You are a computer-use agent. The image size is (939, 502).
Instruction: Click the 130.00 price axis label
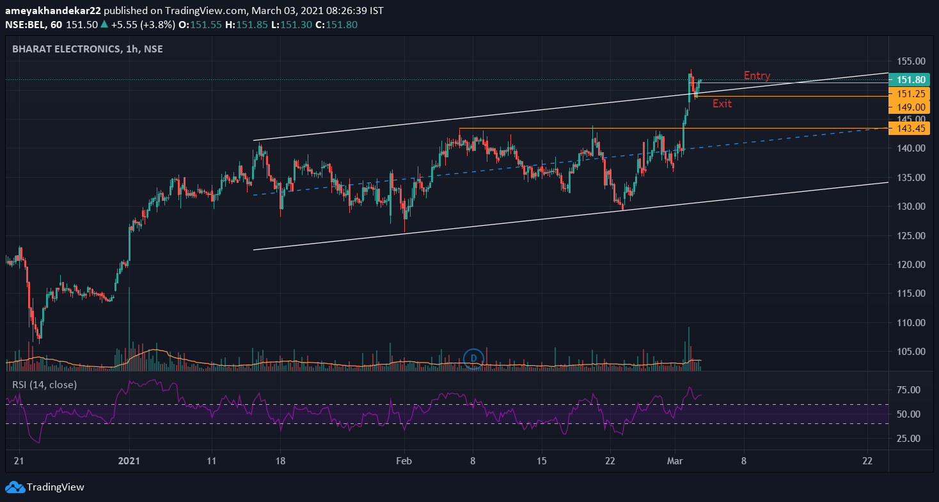pos(911,207)
